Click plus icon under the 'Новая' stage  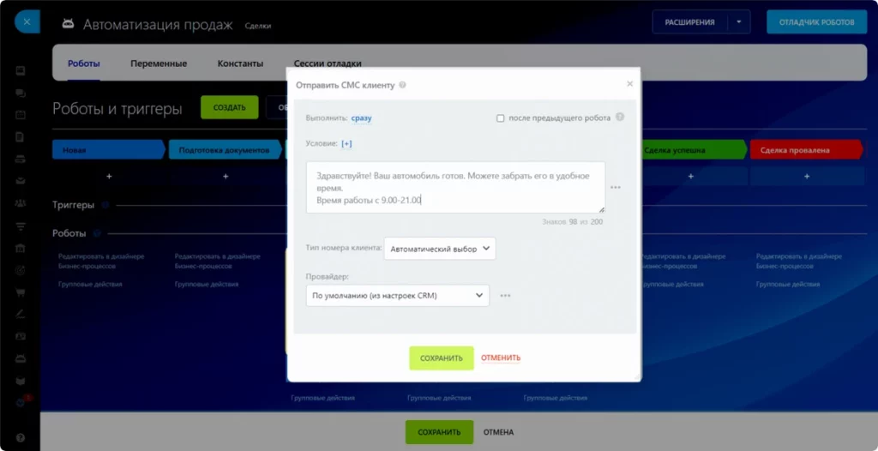pyautogui.click(x=109, y=176)
